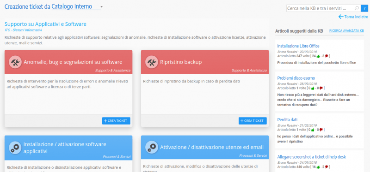
Task: Click Procedura di installazione del pacchetto libre office text
Action: [317, 63]
